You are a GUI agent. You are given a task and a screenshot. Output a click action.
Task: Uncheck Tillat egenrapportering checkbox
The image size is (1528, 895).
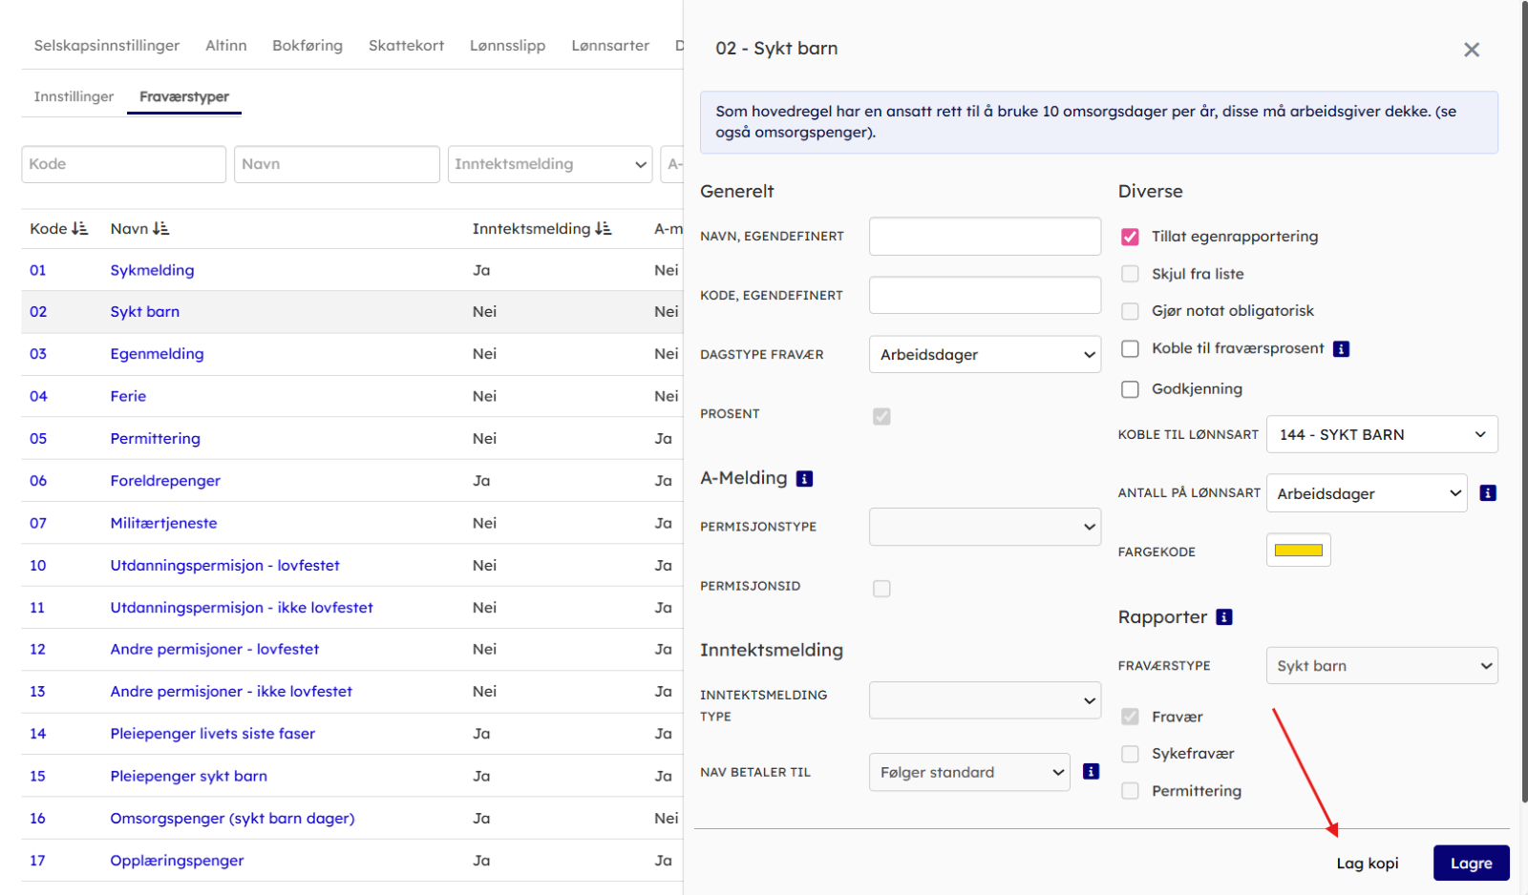1130,237
